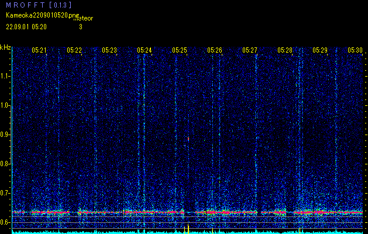Viewport: 368px width, 234px height.
Task: Select the file name Kameoka2209010520.png
Action: (43, 15)
